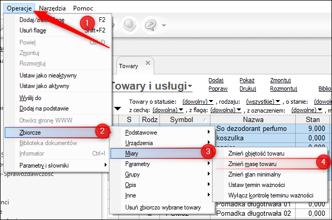Select Usuń zbiorczo wybrane towary
Screen dimensions: 332x220
[x=162, y=207]
